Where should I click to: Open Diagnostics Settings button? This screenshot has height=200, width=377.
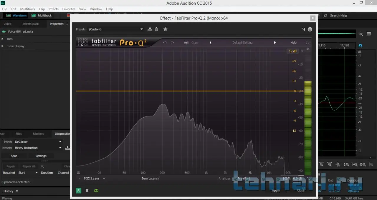(41, 156)
